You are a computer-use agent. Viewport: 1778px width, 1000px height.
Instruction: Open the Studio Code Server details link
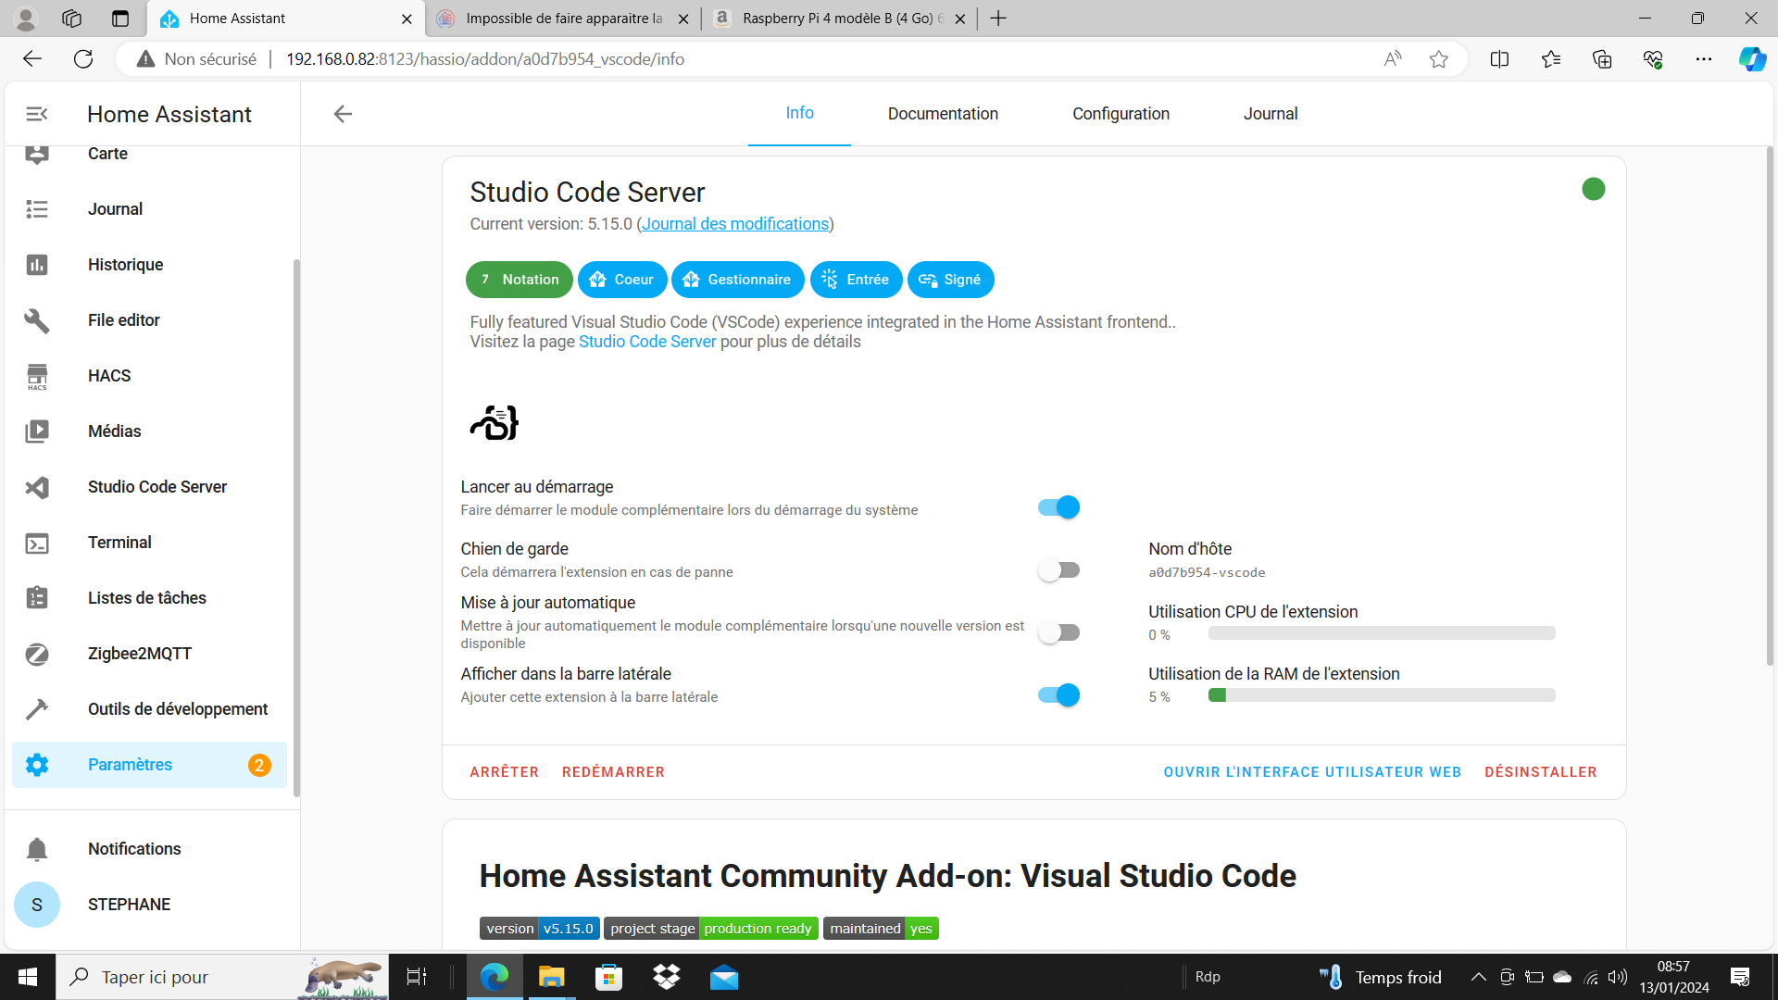647,342
